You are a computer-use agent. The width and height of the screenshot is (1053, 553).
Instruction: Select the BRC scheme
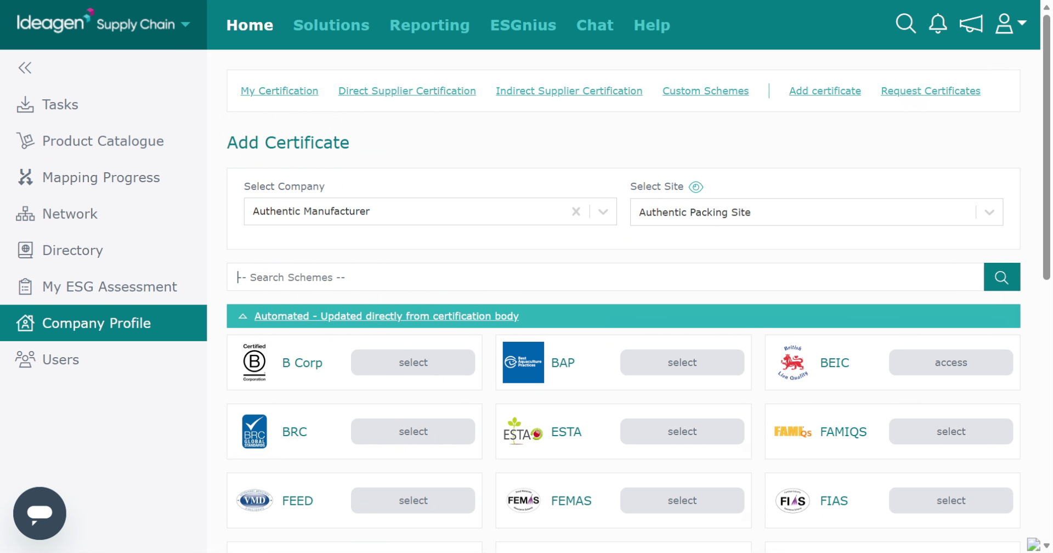click(x=413, y=432)
